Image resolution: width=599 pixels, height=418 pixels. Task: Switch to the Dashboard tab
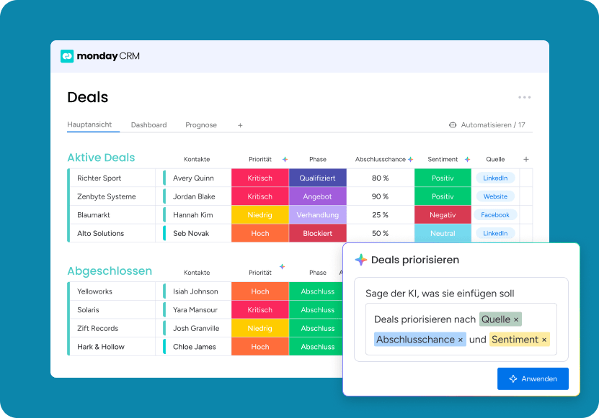click(148, 125)
